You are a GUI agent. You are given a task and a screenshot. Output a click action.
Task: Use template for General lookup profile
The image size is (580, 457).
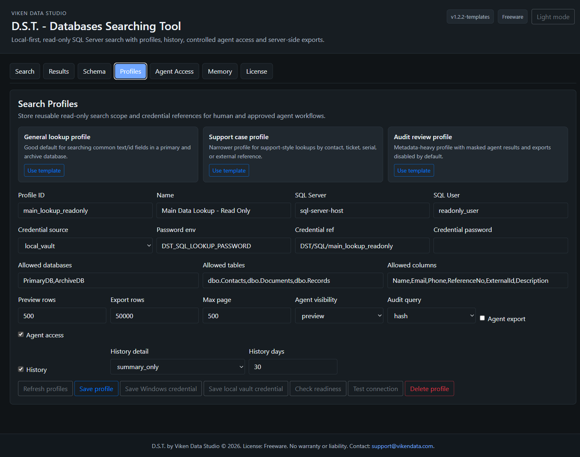click(x=44, y=171)
